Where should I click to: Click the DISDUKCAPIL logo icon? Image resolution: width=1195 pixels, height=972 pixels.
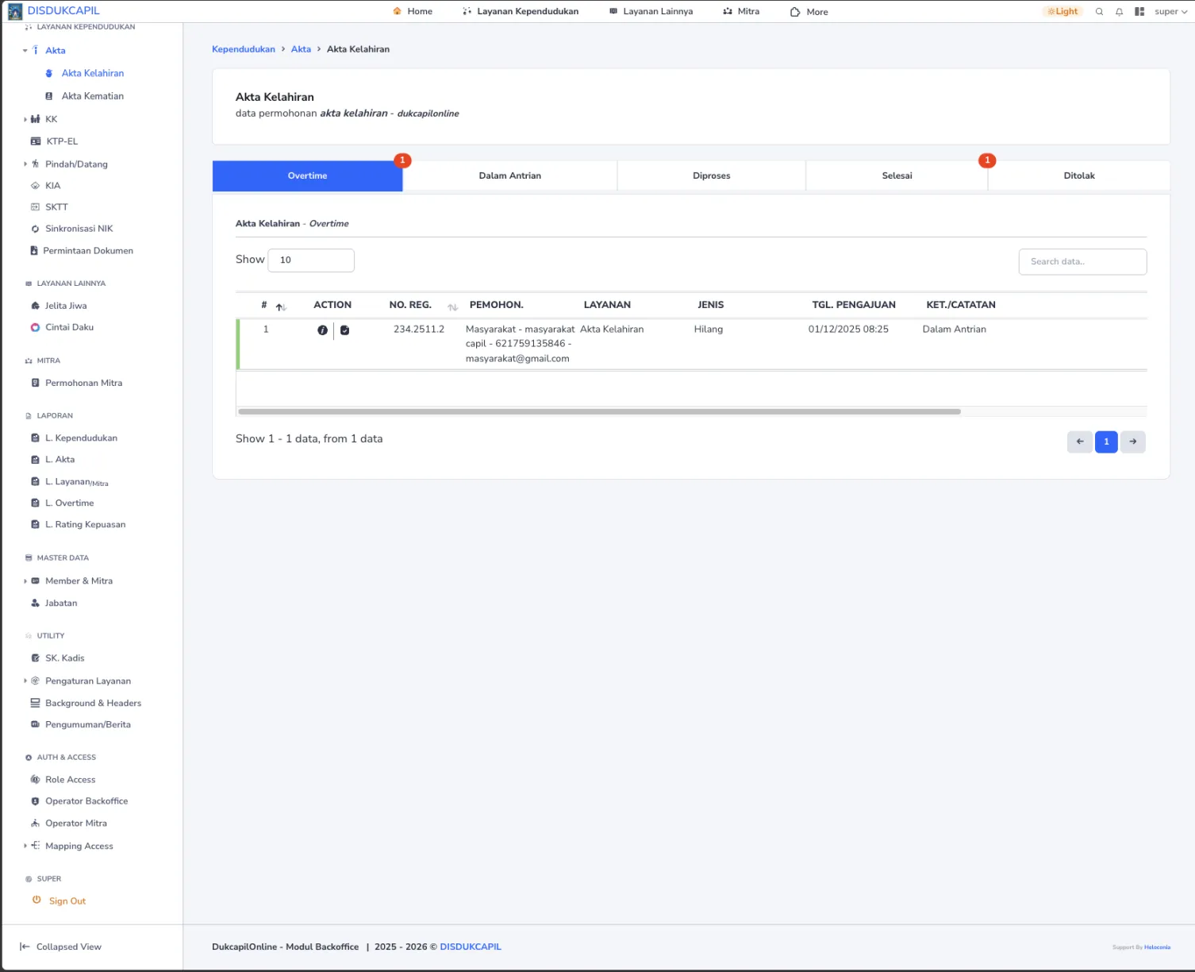[x=15, y=11]
